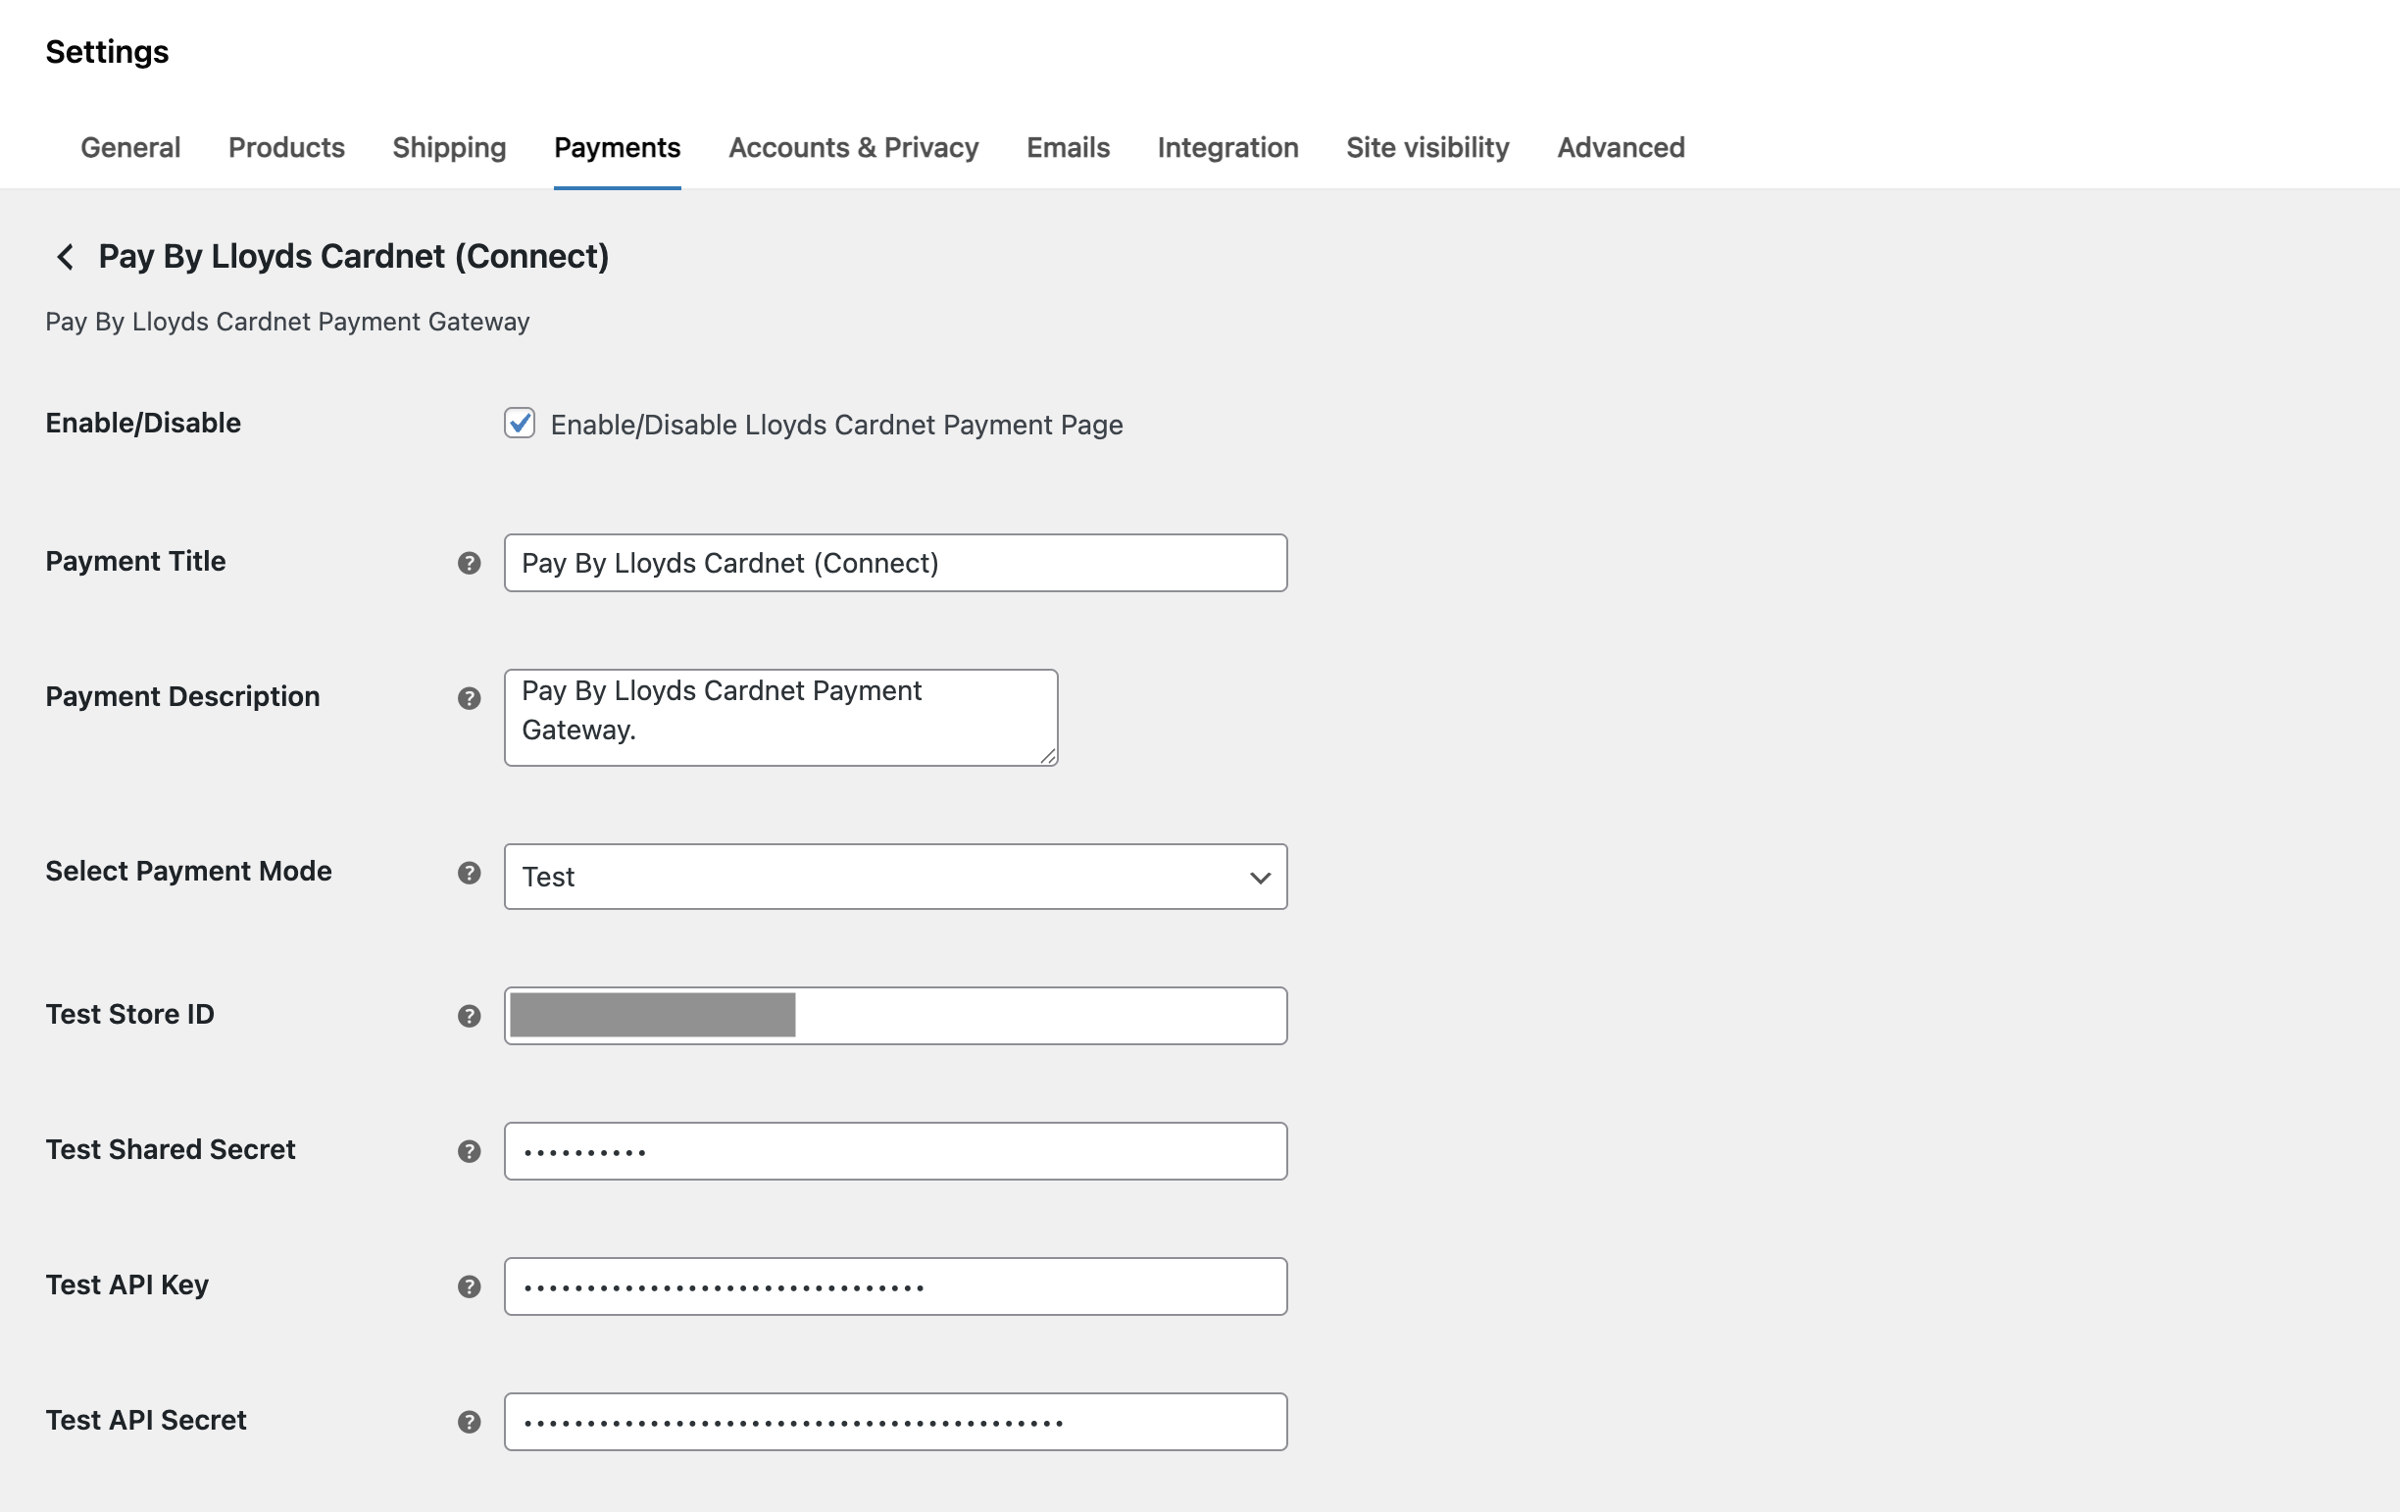Click the Select Payment Mode label
2400x1512 pixels.
coord(188,871)
